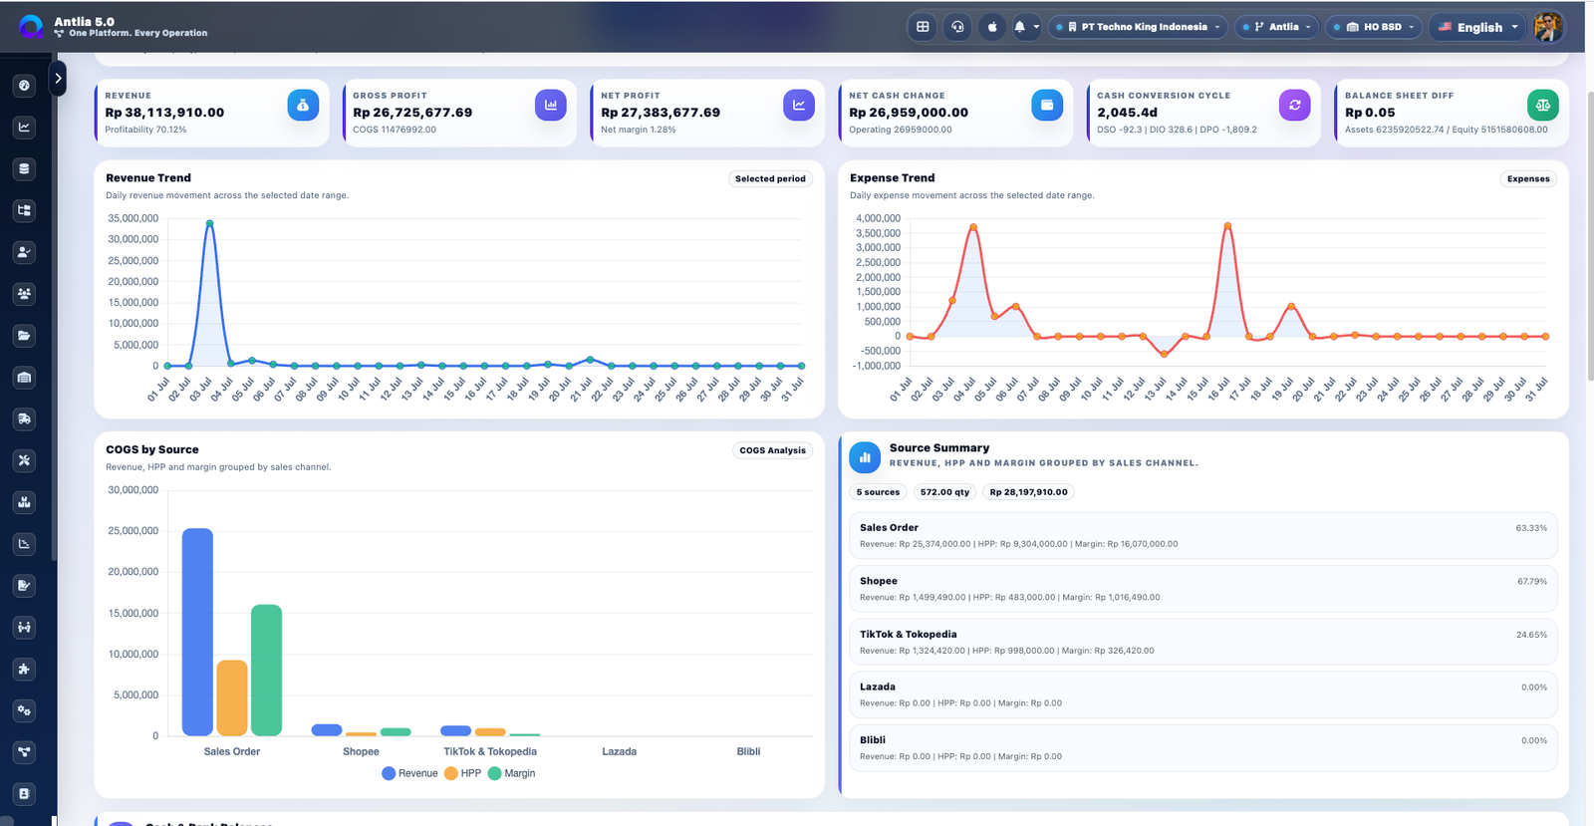Screen dimensions: 1594x826
Task: Expand the sidebar with the chevron arrow
Action: (x=58, y=78)
